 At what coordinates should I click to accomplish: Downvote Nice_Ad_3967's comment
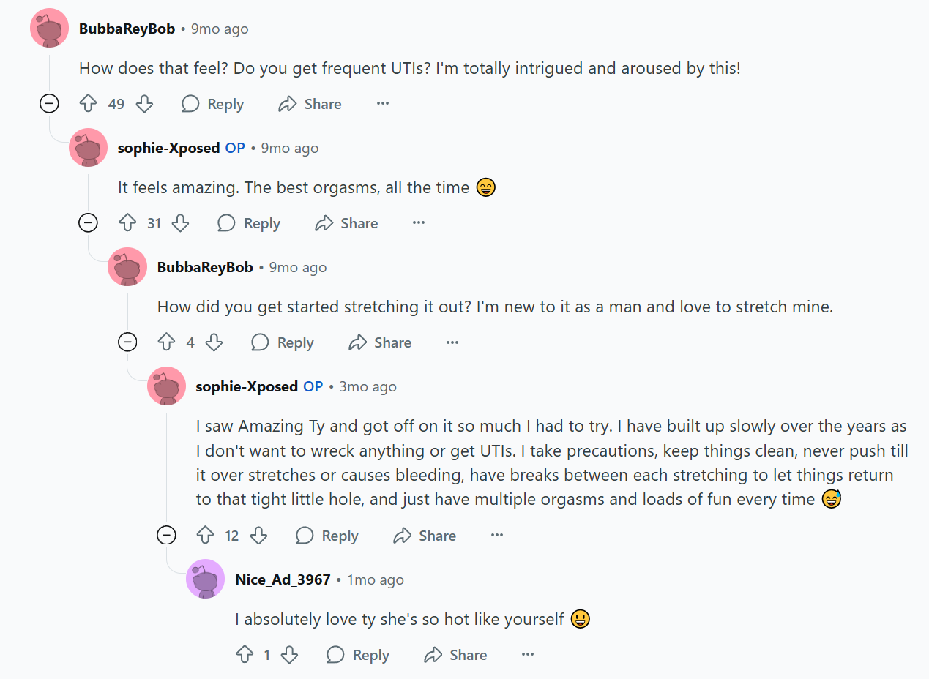point(290,655)
